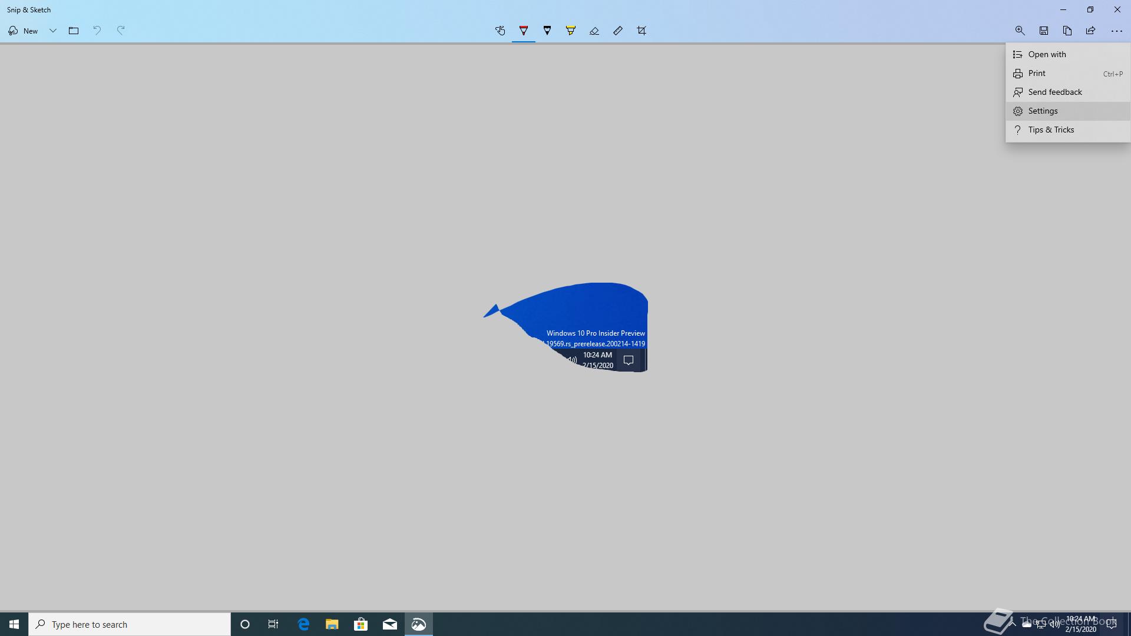Minimize the Snip & Sketch window
This screenshot has width=1131, height=636.
(1063, 9)
